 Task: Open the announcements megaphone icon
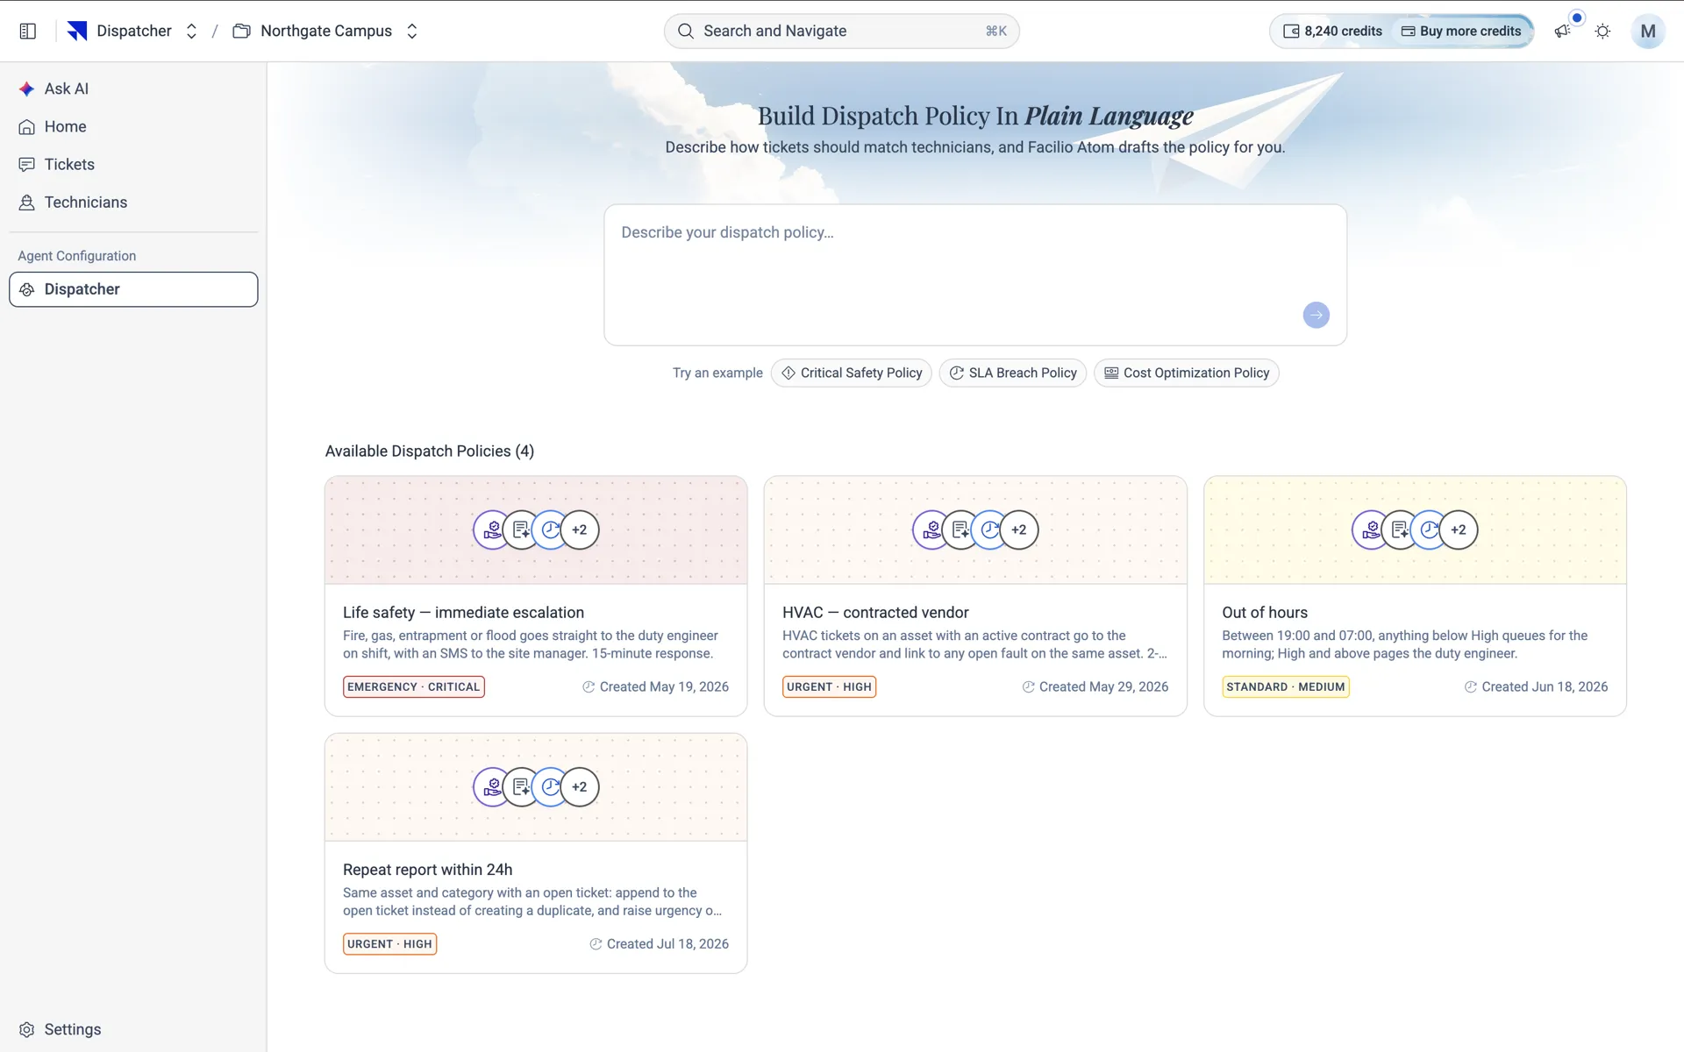click(1562, 32)
